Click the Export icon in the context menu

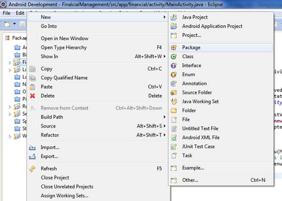(x=33, y=157)
